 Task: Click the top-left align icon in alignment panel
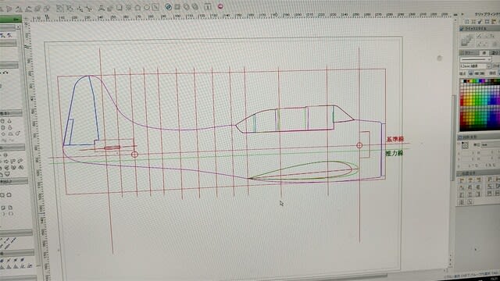click(x=462, y=180)
